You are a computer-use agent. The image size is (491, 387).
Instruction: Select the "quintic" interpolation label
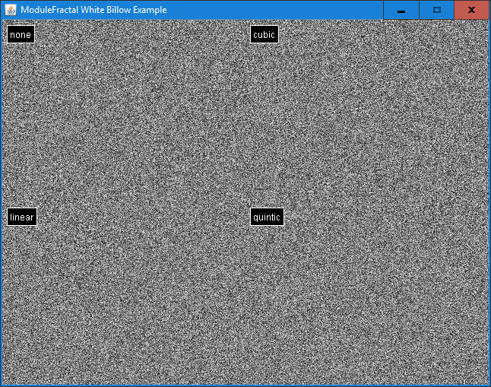pyautogui.click(x=267, y=217)
